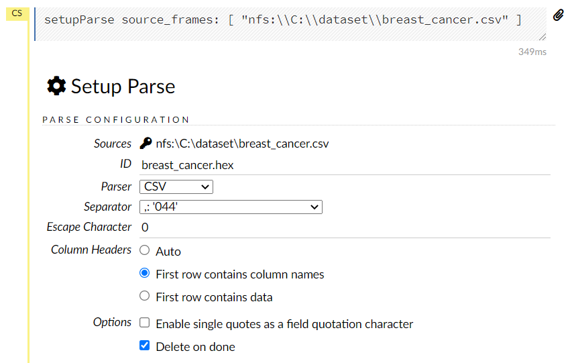Choose First row contains column names
Viewport: 574px width, 363px height.
(x=144, y=274)
